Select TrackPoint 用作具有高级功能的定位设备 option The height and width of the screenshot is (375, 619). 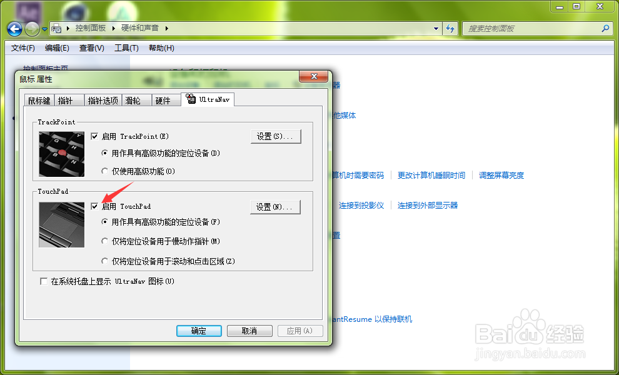(x=104, y=153)
